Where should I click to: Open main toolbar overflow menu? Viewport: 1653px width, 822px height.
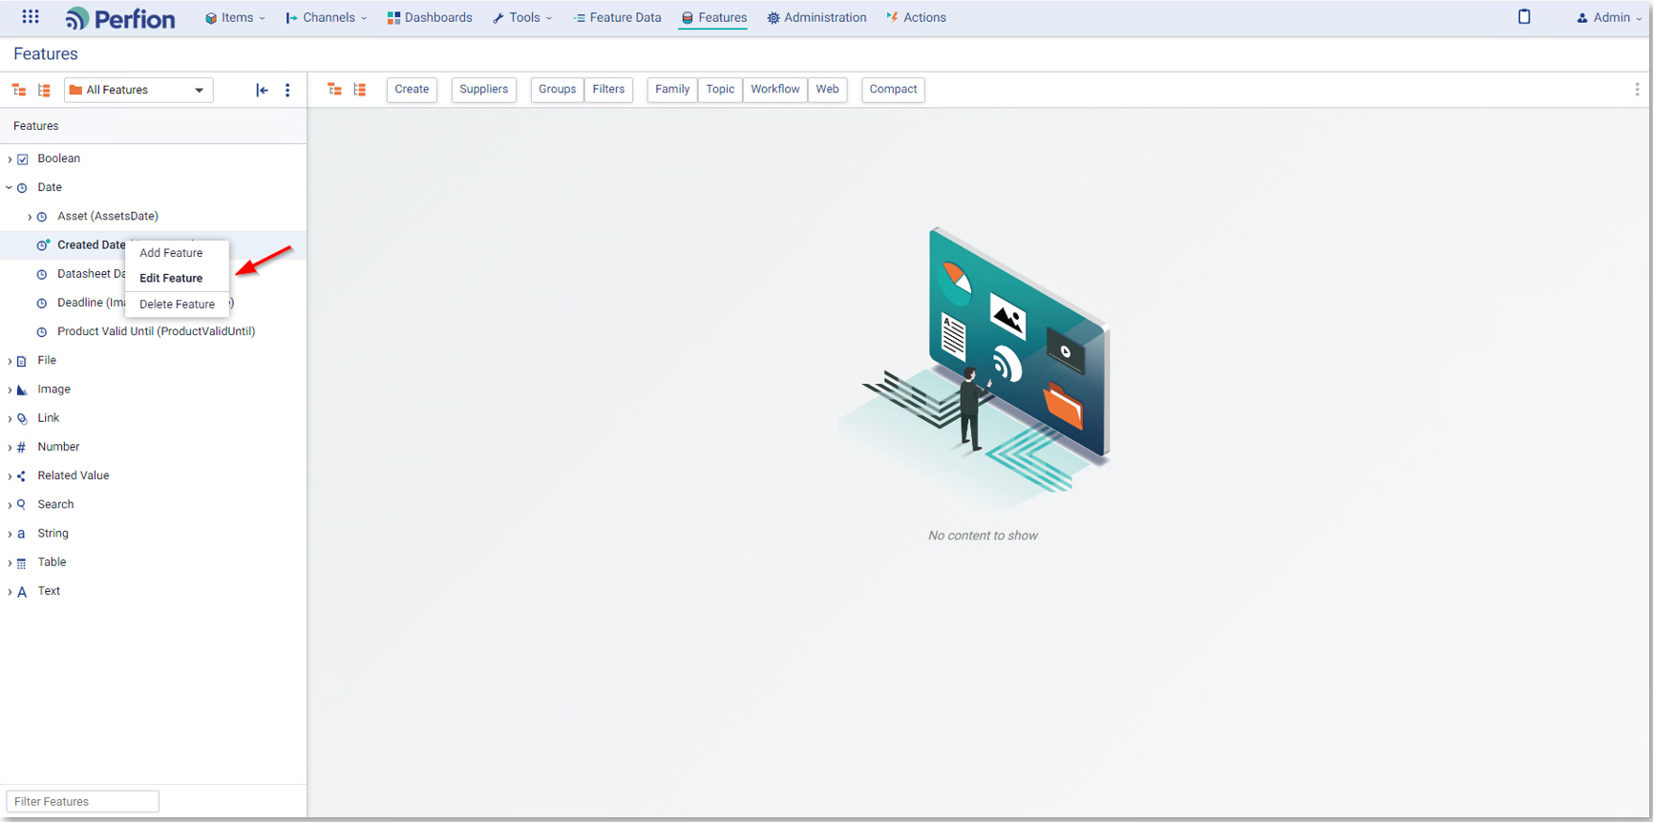[x=1637, y=90]
